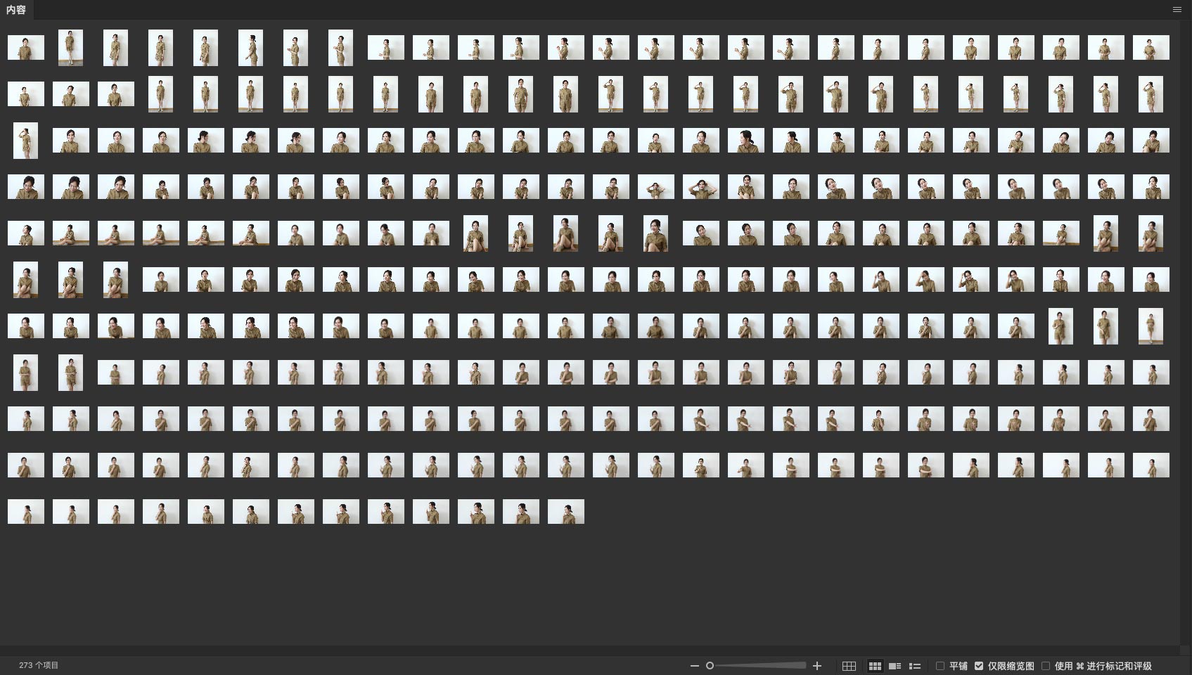Select the second portrait thumbnail in the top row

115,48
